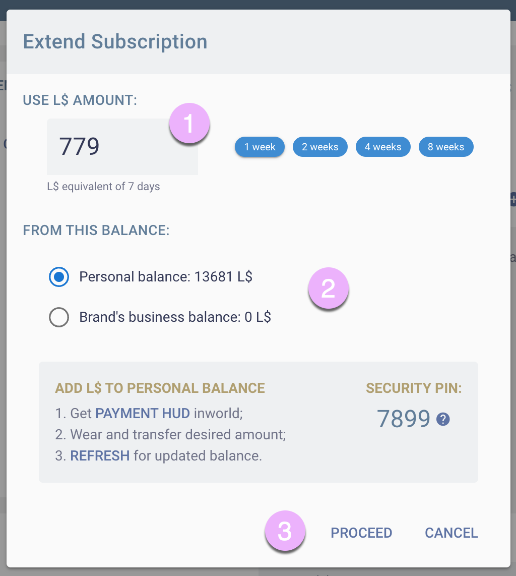Choose the 2 weeks duration chip

(320, 147)
